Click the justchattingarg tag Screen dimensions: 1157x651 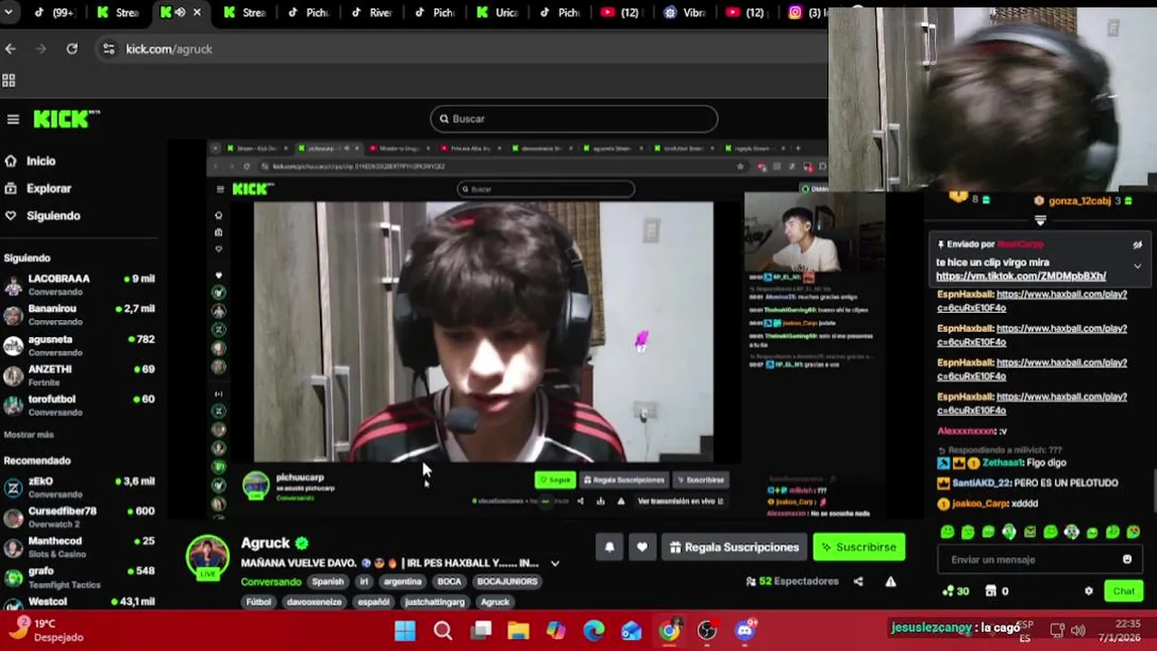(435, 602)
